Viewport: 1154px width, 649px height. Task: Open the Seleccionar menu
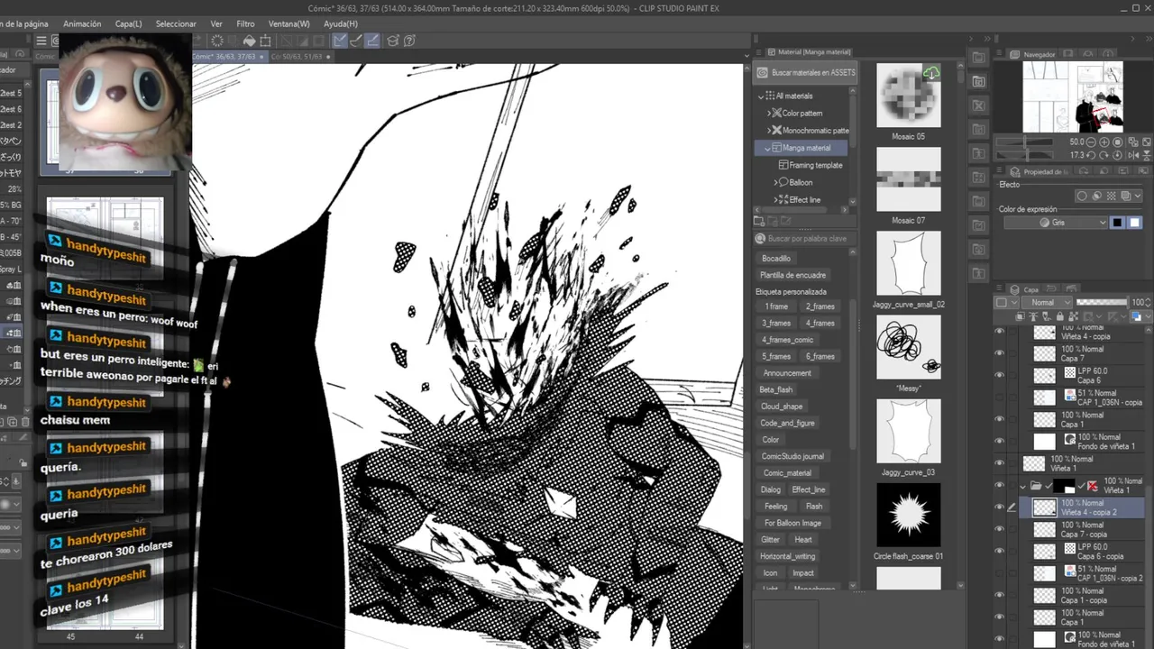[x=176, y=24]
